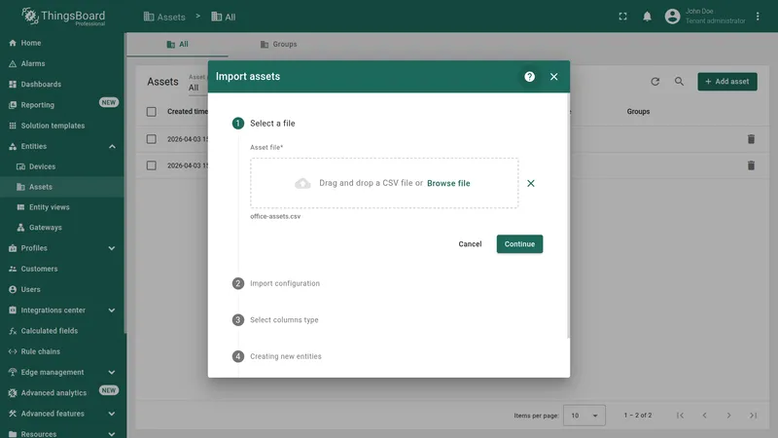Remove the selected office-assets.csv file
Screen dimensions: 778x438
530,183
